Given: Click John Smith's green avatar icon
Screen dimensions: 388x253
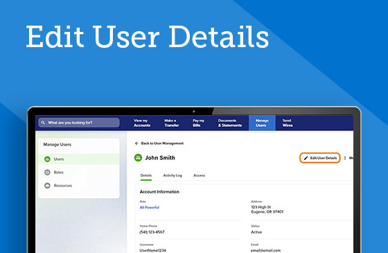Looking at the screenshot, I should pos(138,158).
